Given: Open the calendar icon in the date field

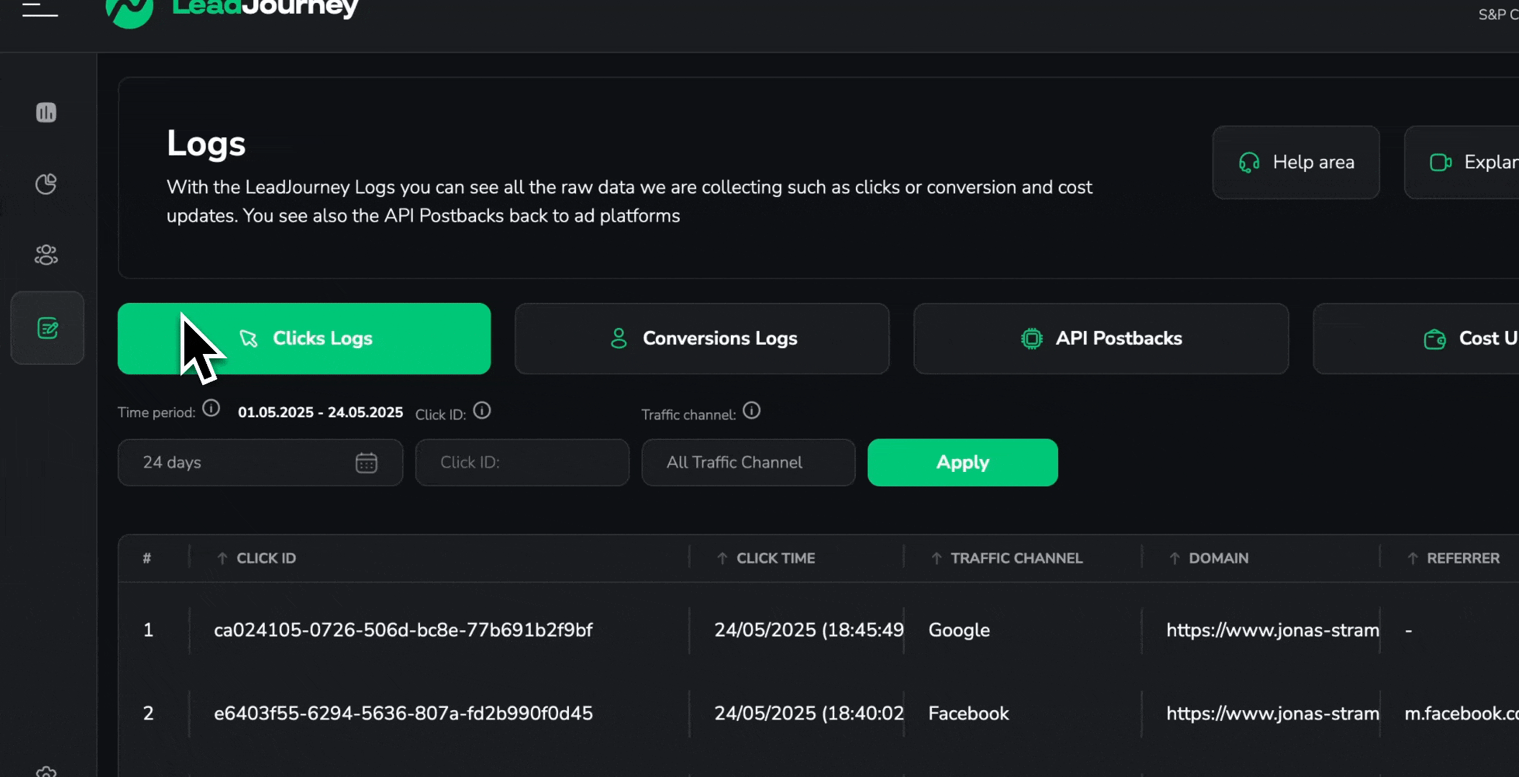Looking at the screenshot, I should (366, 463).
